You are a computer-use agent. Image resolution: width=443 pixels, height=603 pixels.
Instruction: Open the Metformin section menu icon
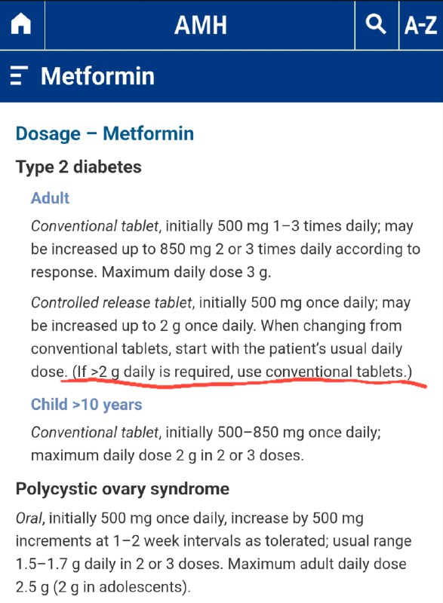[18, 75]
